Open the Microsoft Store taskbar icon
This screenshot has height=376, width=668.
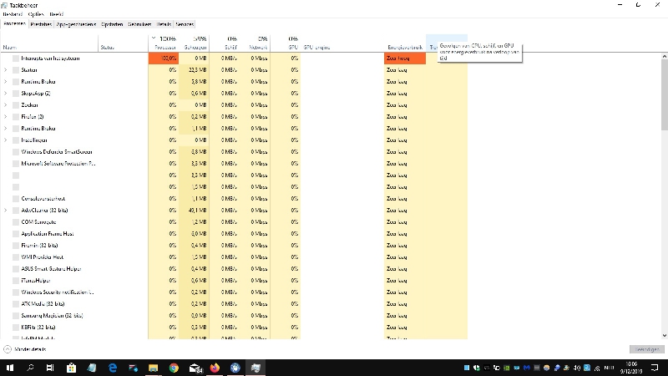[71, 367]
